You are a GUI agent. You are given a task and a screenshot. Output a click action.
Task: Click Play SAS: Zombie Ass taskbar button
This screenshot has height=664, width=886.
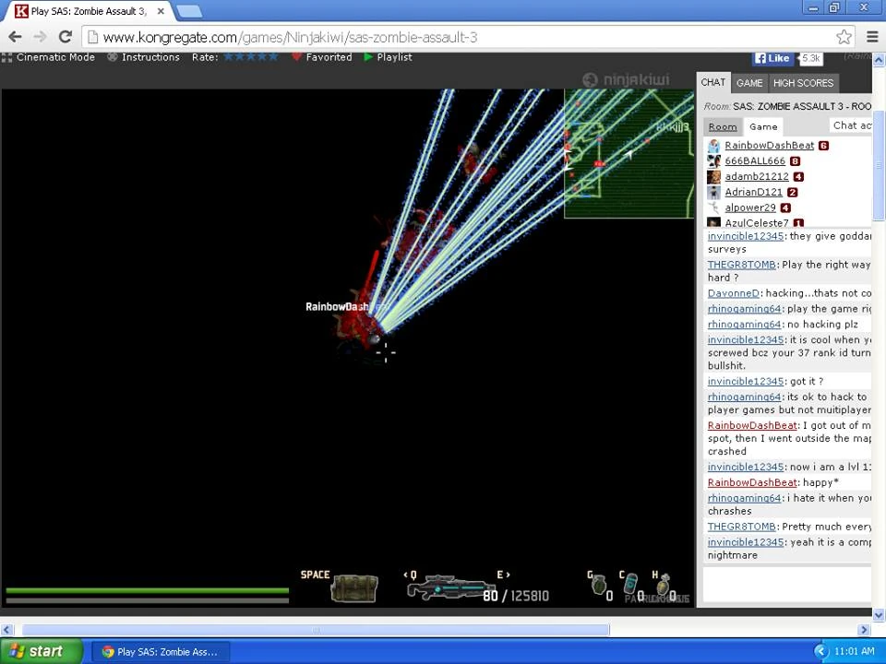[x=161, y=652]
